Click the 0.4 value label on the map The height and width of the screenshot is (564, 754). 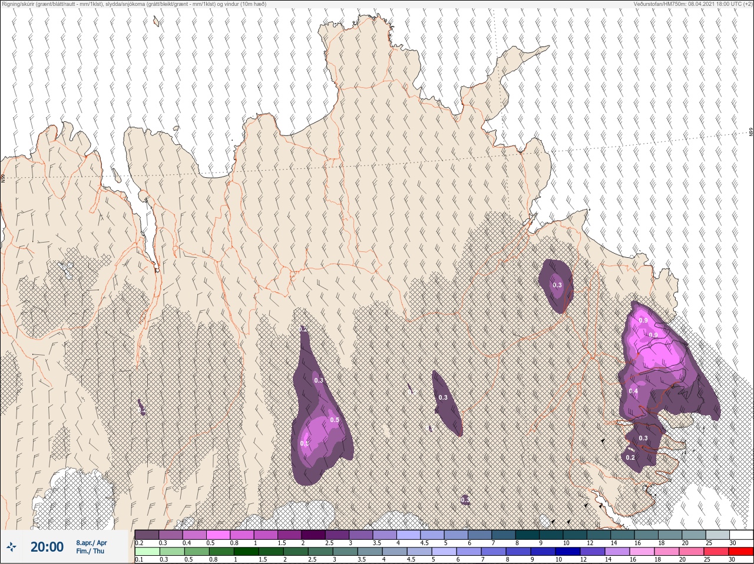click(x=633, y=391)
